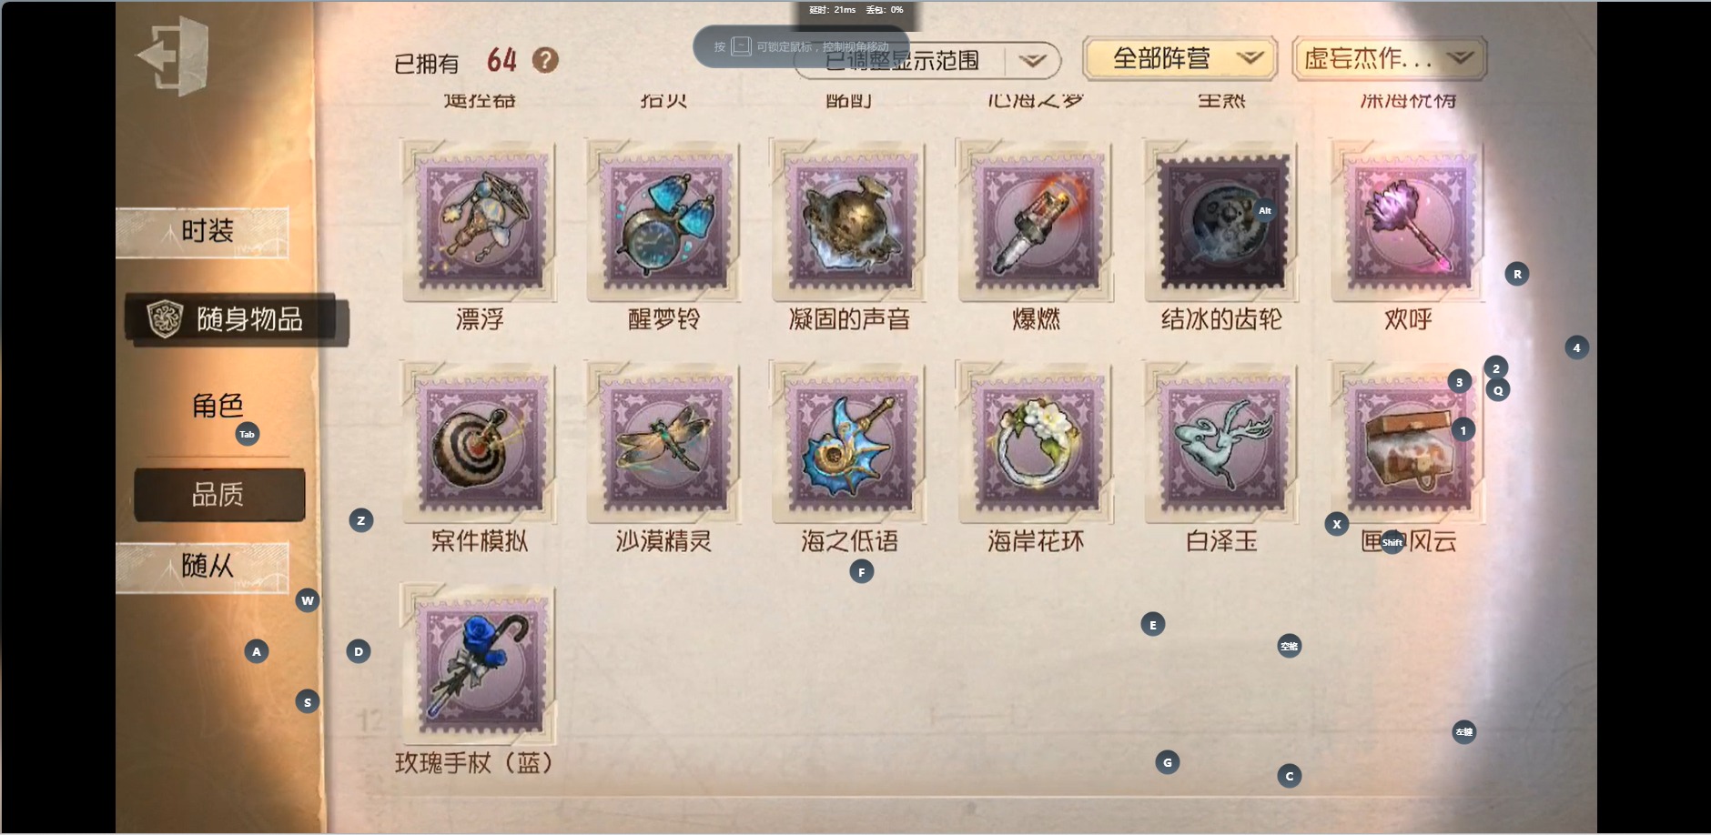Select the 漂浮 accessory stamp

click(480, 221)
